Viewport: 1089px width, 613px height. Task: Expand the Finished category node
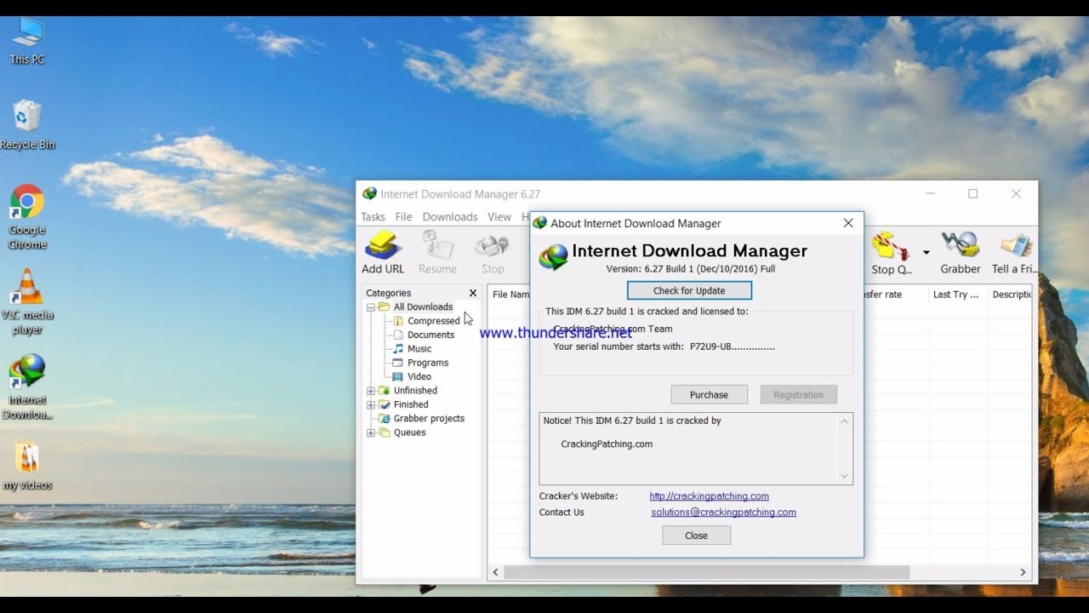(371, 404)
